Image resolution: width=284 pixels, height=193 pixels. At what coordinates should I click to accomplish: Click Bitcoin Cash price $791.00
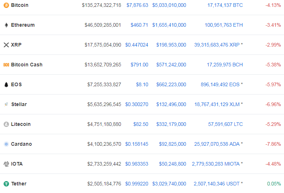tap(139, 65)
